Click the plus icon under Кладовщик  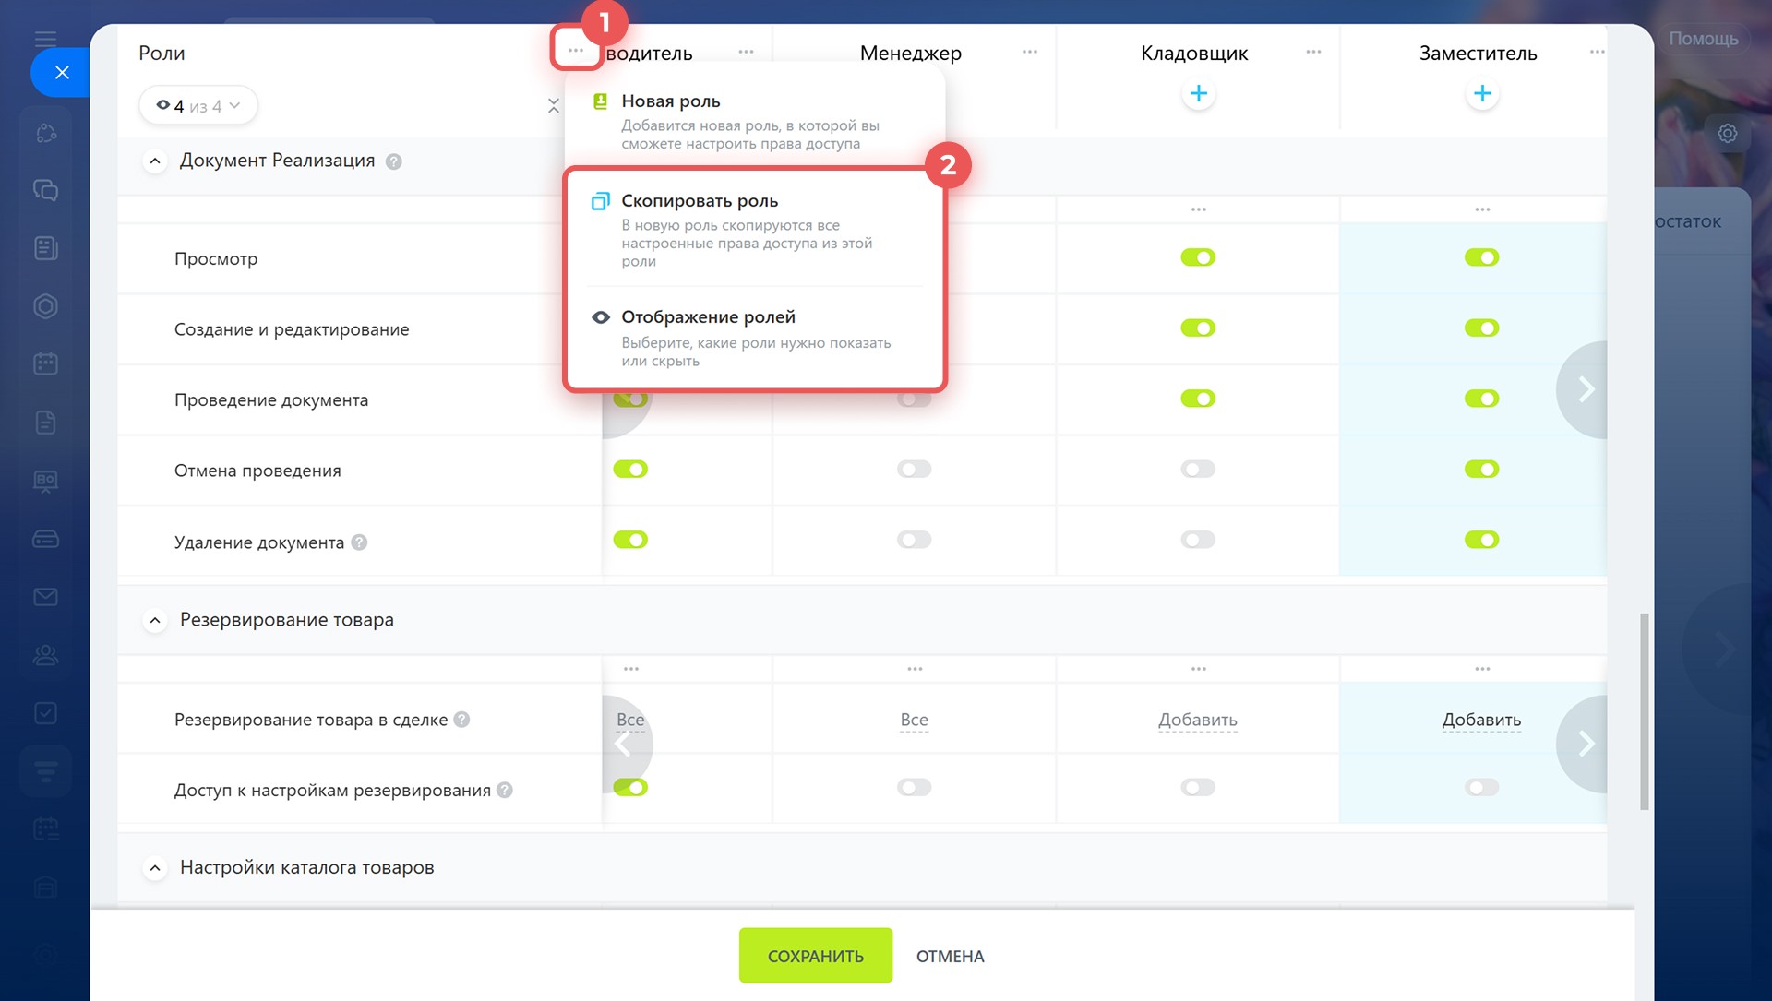tap(1198, 94)
